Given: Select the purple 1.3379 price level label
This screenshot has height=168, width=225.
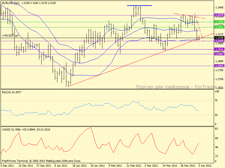Looking at the screenshot, I should pos(219,15).
